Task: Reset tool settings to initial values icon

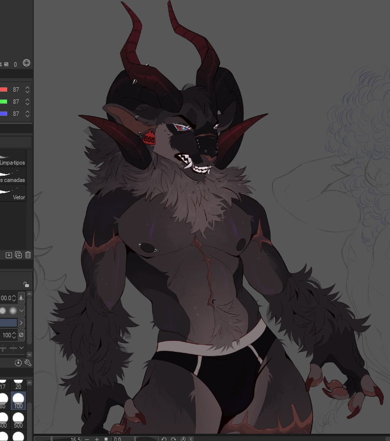Action: tap(18, 362)
